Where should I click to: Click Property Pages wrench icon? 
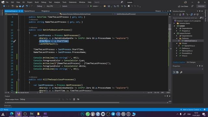click(181, 72)
